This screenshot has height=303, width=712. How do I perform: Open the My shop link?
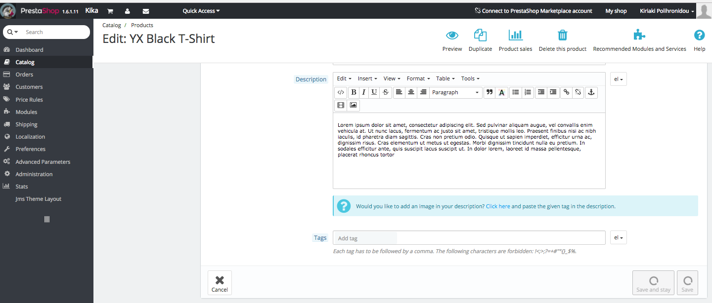click(x=616, y=11)
